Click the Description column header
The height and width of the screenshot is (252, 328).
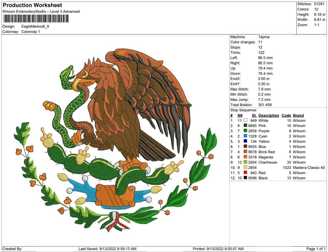click(269, 115)
